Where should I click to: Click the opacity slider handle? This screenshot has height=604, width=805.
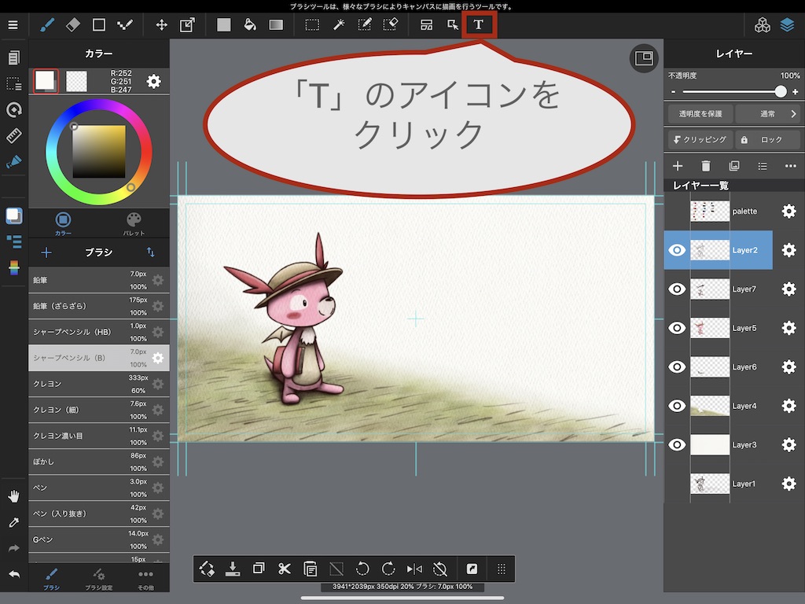tap(780, 91)
